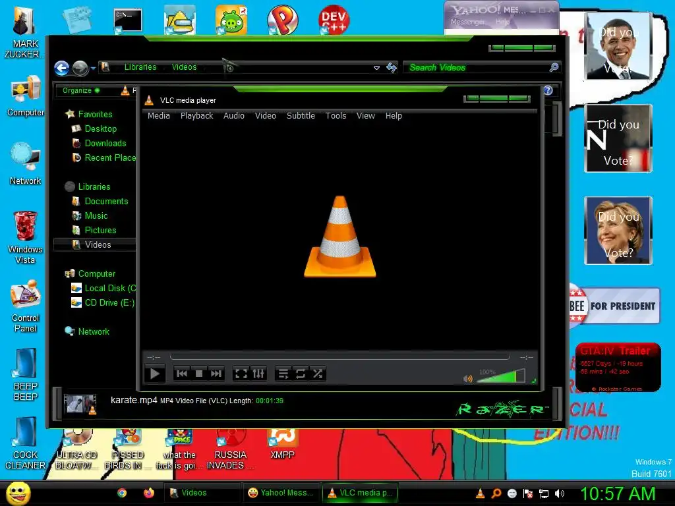The width and height of the screenshot is (675, 506).
Task: Open Explorer recent pages dropdown arrow
Action: [x=93, y=68]
